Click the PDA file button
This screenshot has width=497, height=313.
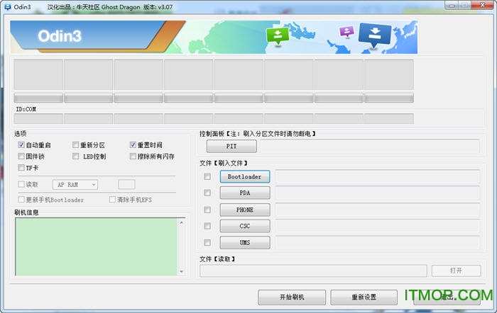coord(245,193)
